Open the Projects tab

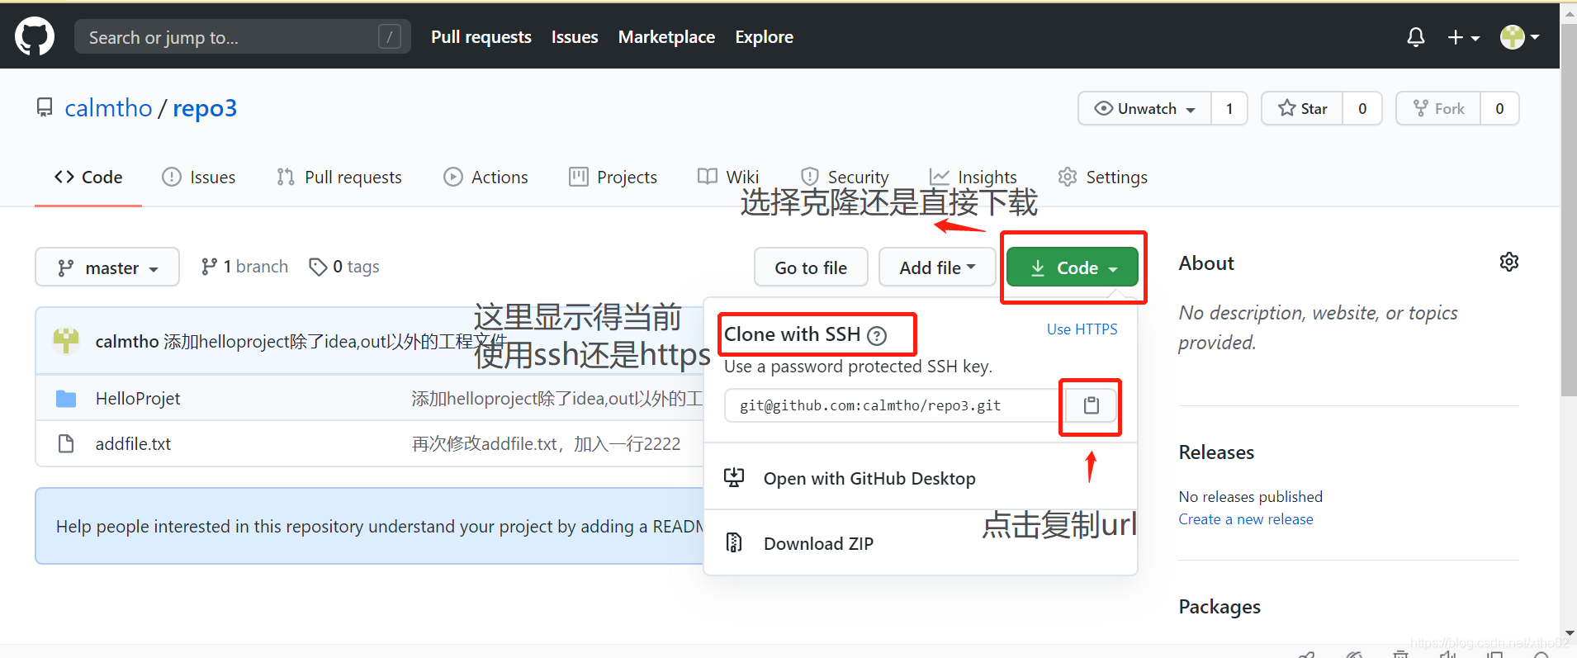(x=613, y=177)
